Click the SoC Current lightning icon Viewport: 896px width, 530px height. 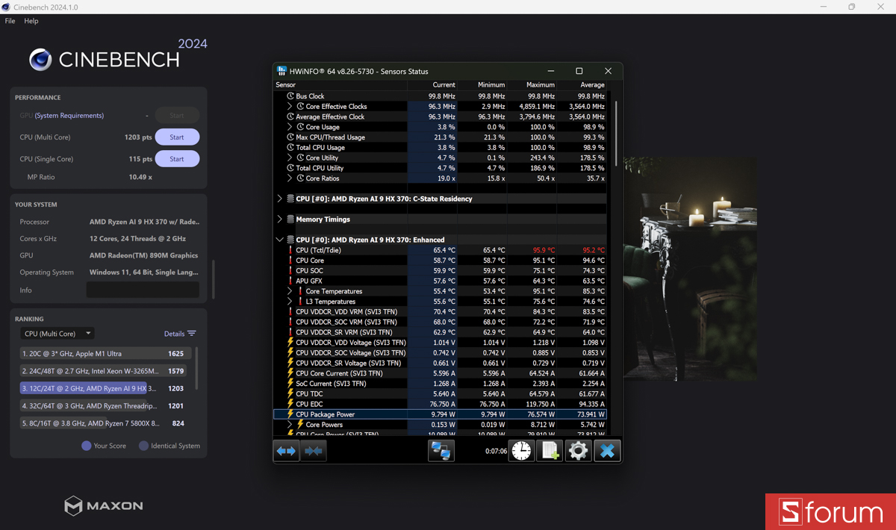(x=290, y=384)
